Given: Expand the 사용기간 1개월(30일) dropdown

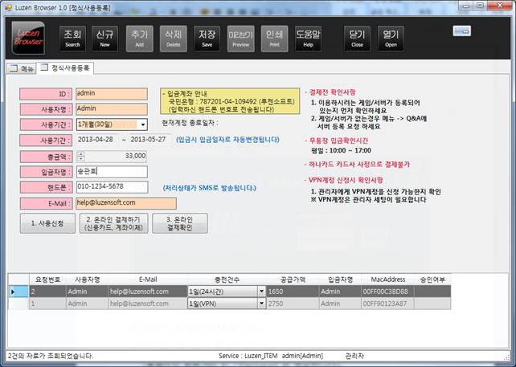Looking at the screenshot, I should pos(142,124).
